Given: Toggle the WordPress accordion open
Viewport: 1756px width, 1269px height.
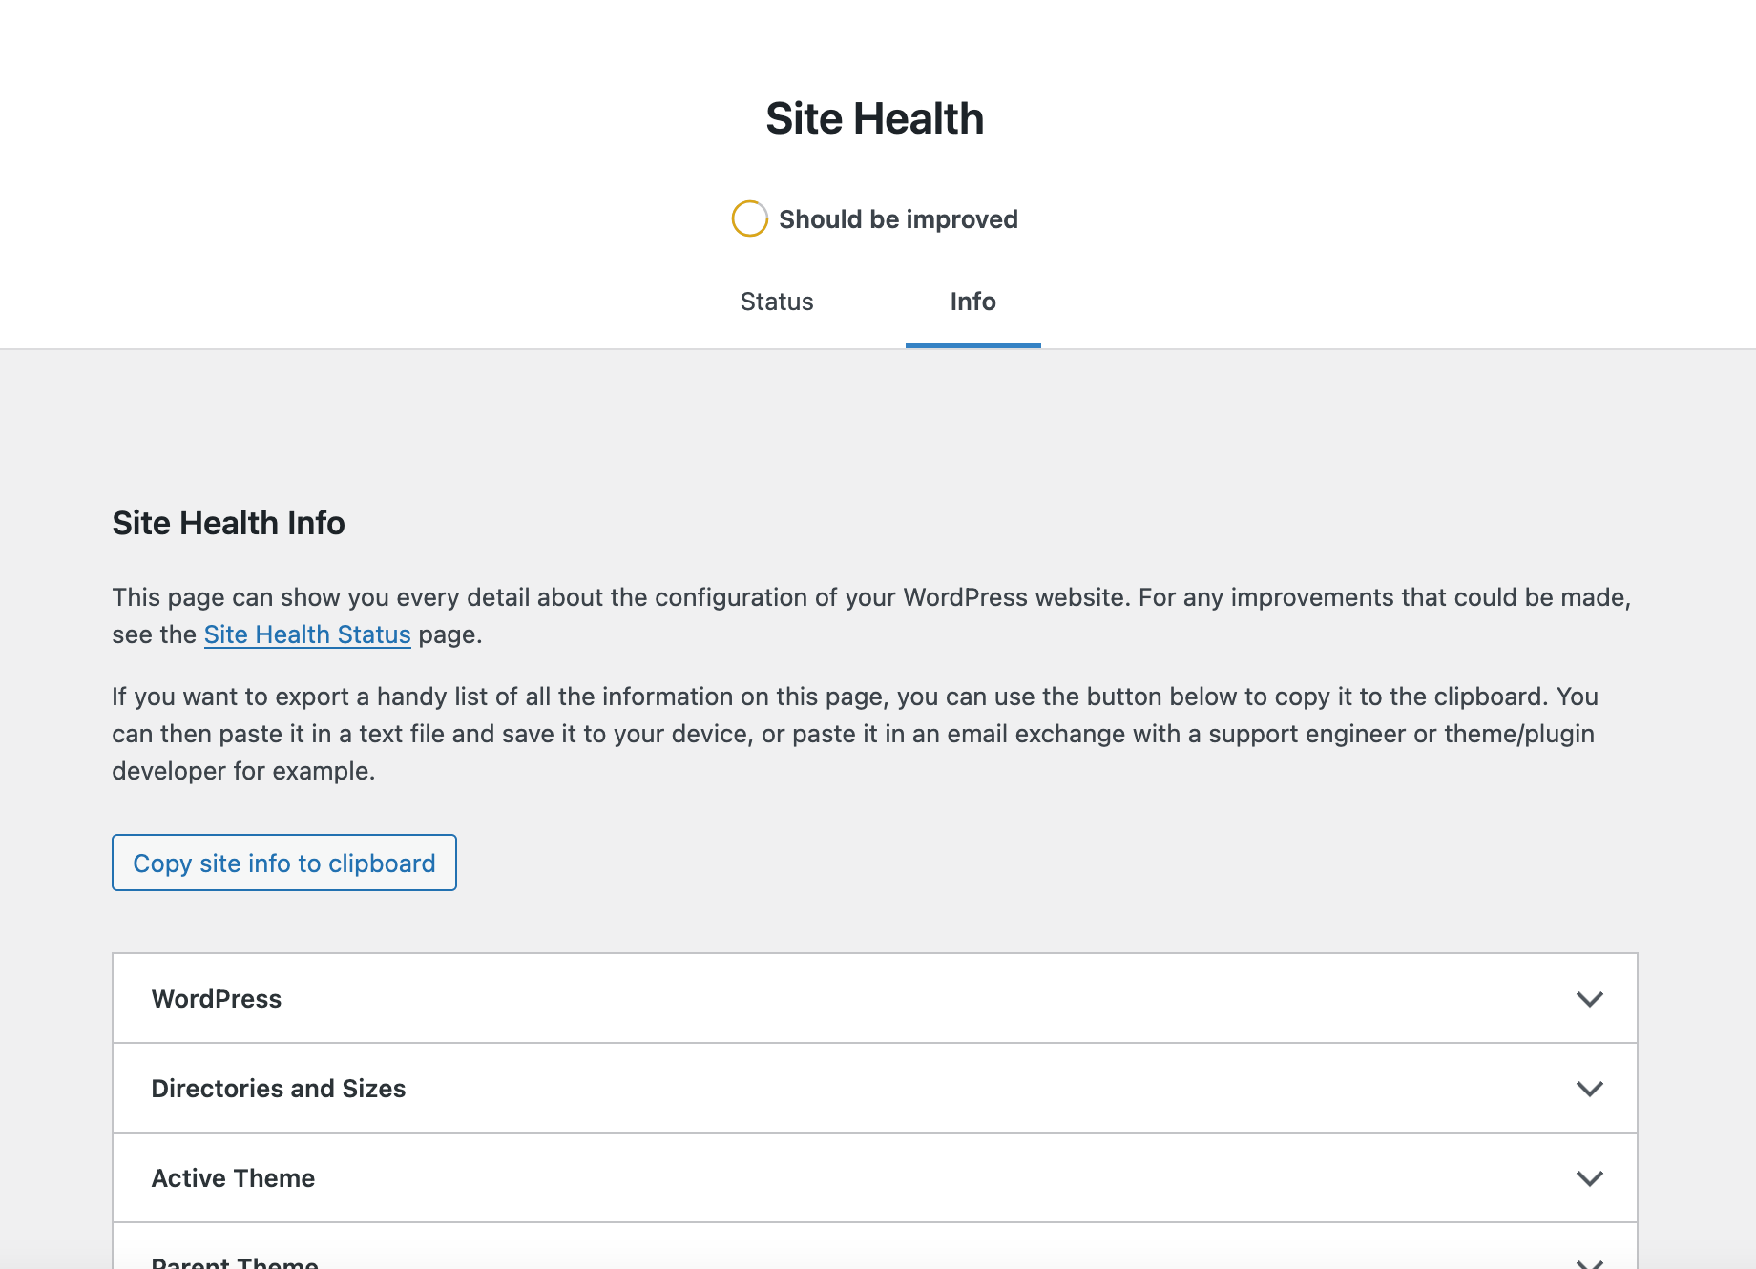Looking at the screenshot, I should point(859,999).
